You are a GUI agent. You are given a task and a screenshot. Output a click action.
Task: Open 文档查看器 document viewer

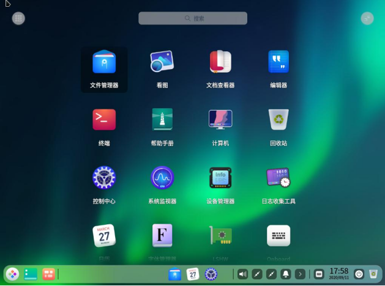[x=220, y=63]
